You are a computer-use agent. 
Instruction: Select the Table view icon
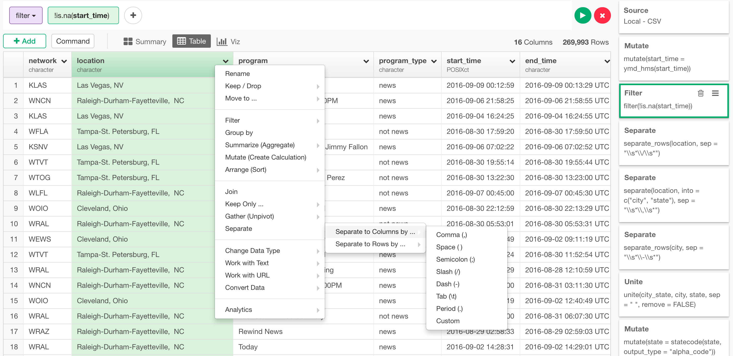tap(182, 41)
